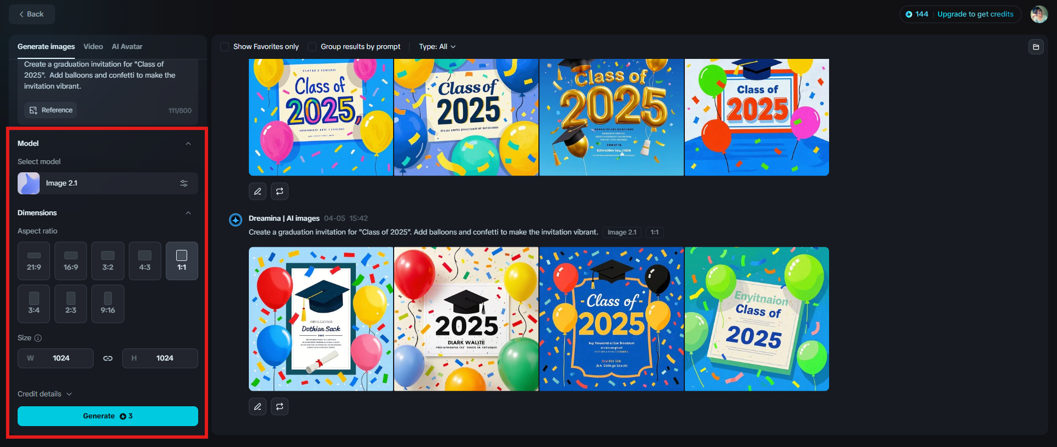Viewport: 1057px width, 447px height.
Task: Pick the 2:3 aspect ratio
Action: [71, 304]
